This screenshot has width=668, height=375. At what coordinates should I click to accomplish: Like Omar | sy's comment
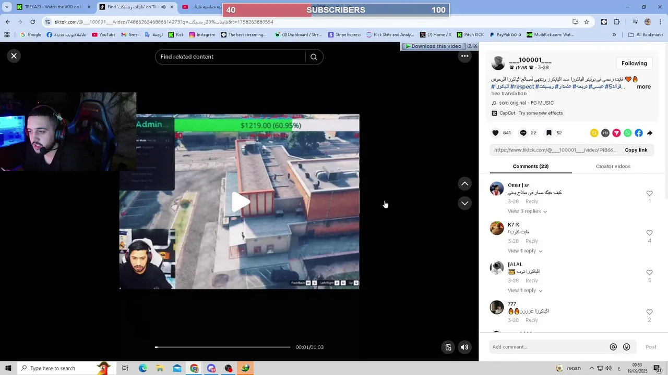click(649, 193)
